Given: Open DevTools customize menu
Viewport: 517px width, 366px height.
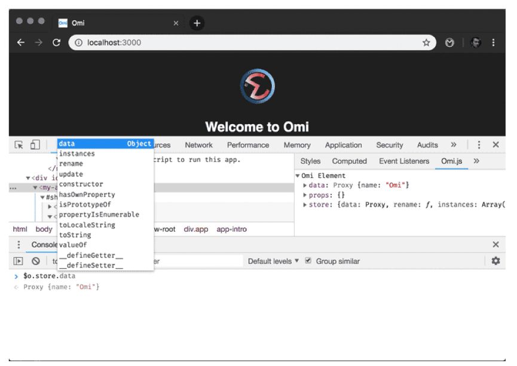Looking at the screenshot, I should click(479, 144).
